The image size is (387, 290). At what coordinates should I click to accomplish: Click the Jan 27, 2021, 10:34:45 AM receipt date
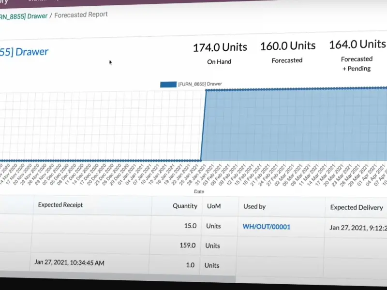69,263
